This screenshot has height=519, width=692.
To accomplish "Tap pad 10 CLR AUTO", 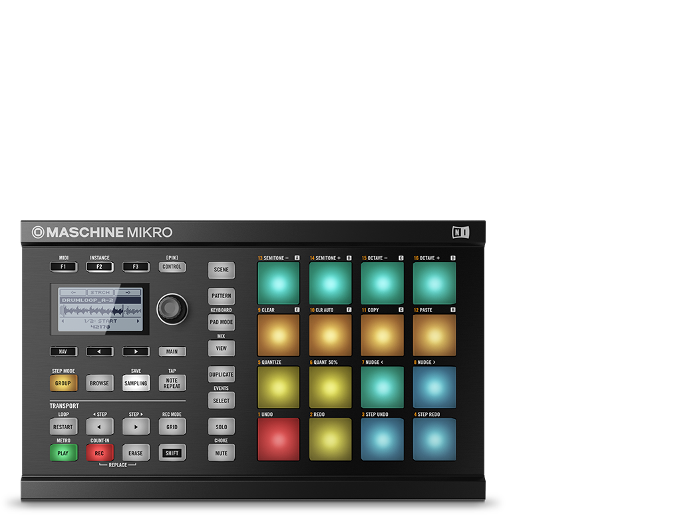I will (330, 335).
